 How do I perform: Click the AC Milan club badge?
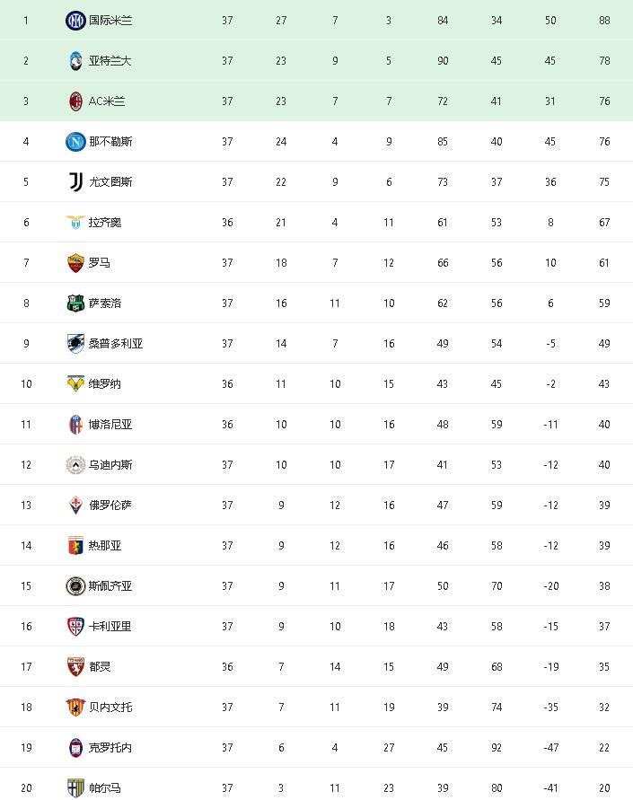(x=75, y=101)
